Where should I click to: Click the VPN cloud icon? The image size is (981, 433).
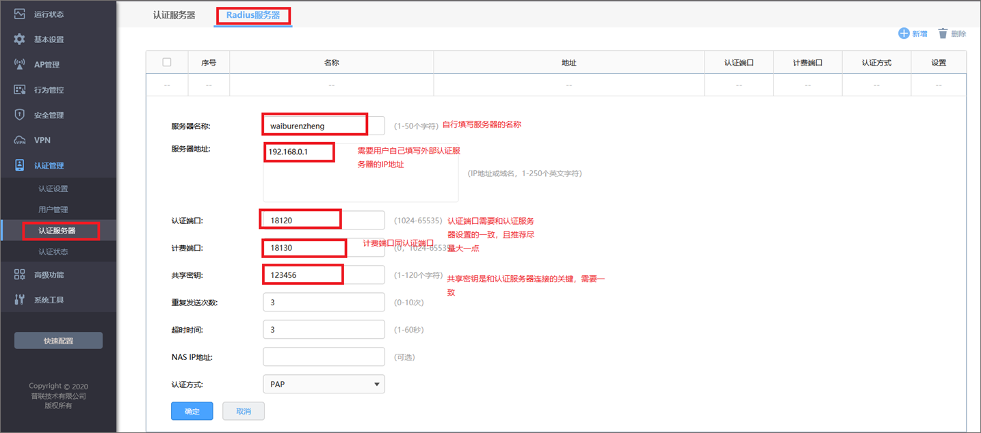pos(20,140)
